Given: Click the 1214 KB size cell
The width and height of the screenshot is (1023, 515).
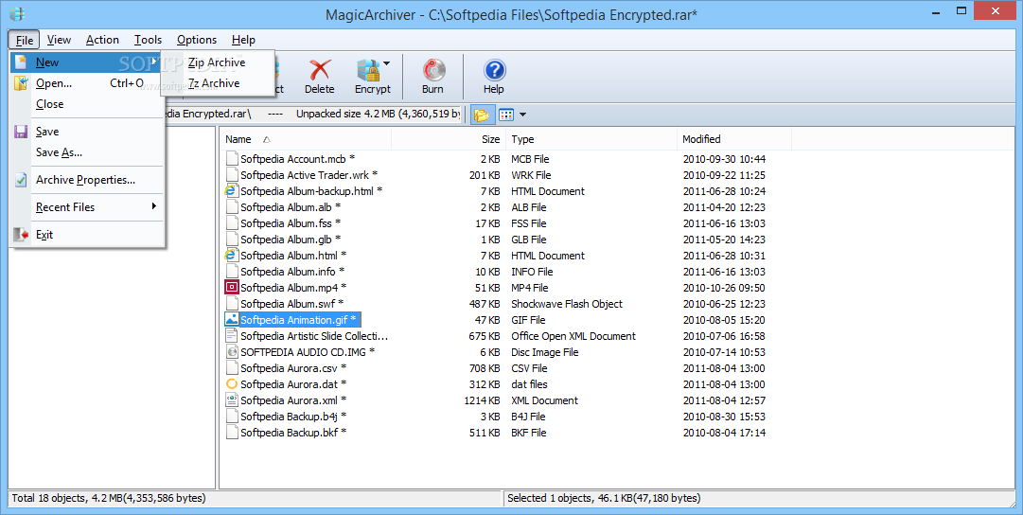Looking at the screenshot, I should click(x=482, y=400).
